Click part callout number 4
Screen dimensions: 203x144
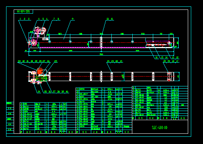39,19
